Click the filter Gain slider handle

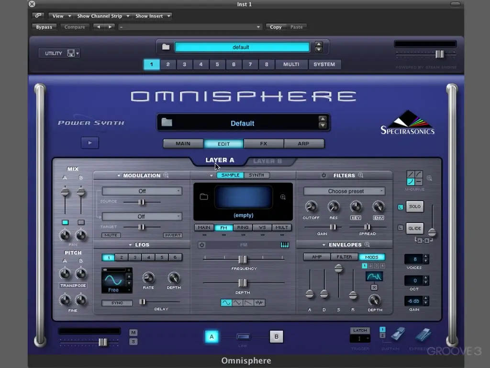[333, 227]
